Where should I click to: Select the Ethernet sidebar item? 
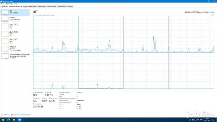(x=15, y=48)
